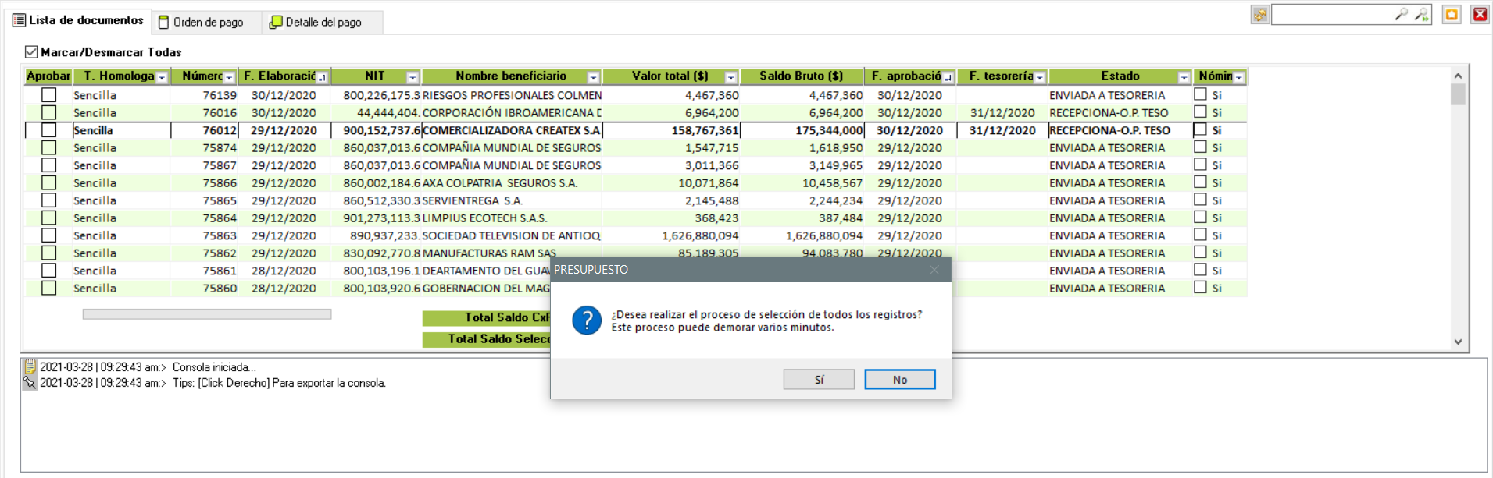The image size is (1493, 478).
Task: Click the blue question mark dialog icon
Action: click(x=587, y=320)
